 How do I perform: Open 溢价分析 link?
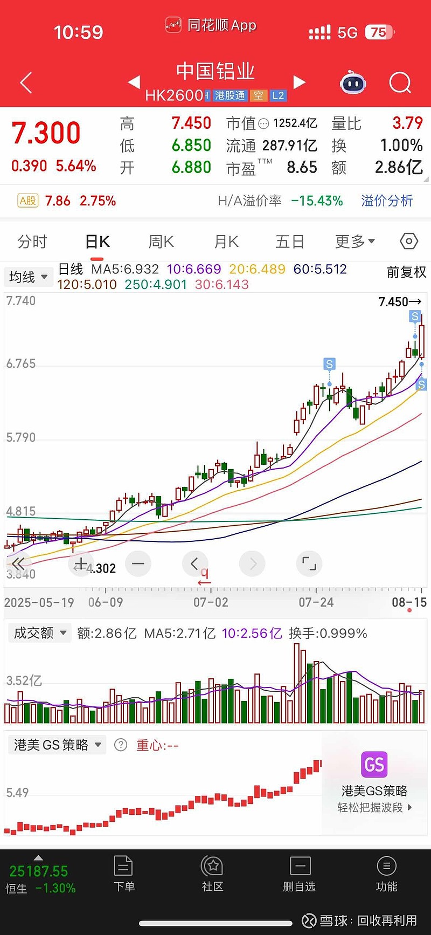point(387,201)
